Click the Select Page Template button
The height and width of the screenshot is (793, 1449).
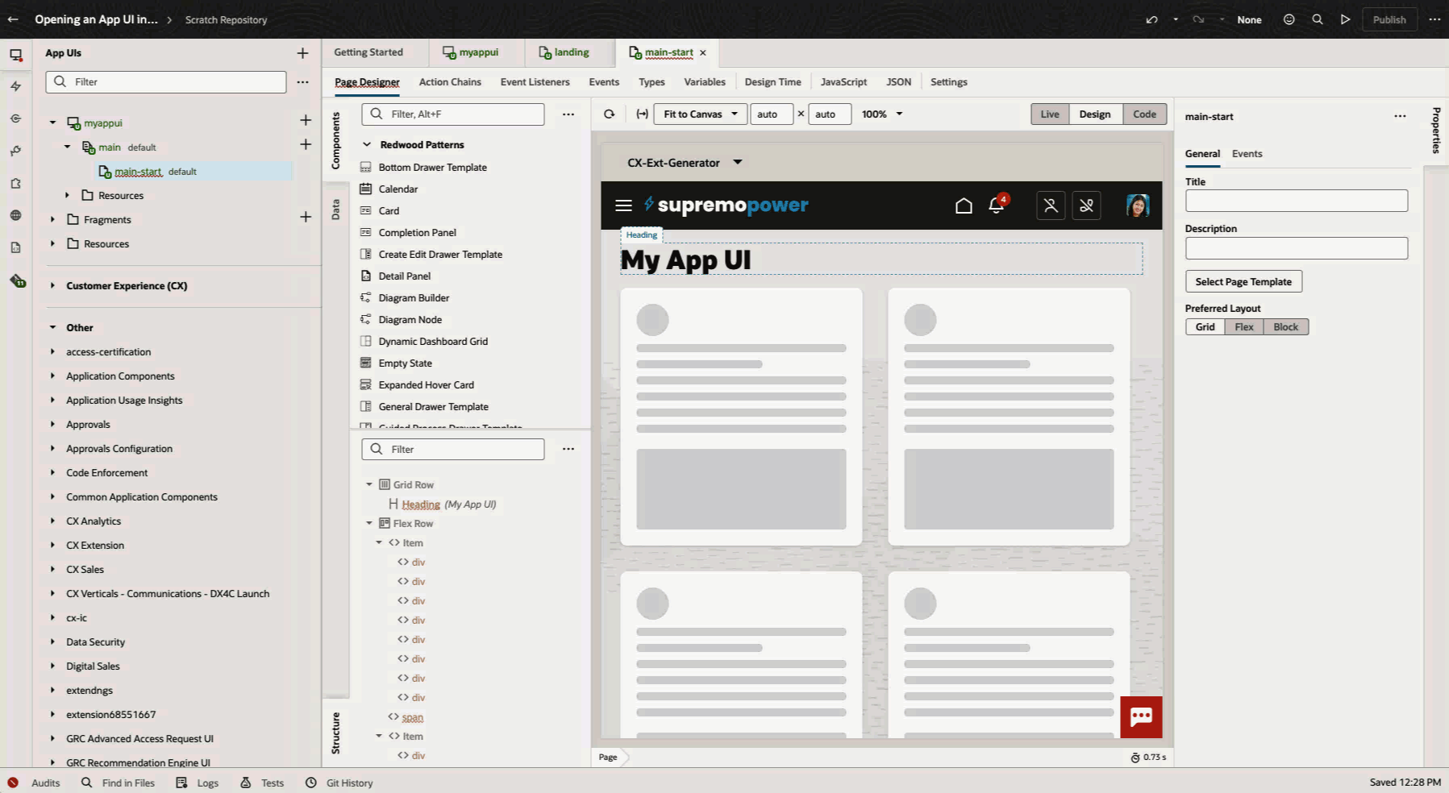click(x=1243, y=281)
